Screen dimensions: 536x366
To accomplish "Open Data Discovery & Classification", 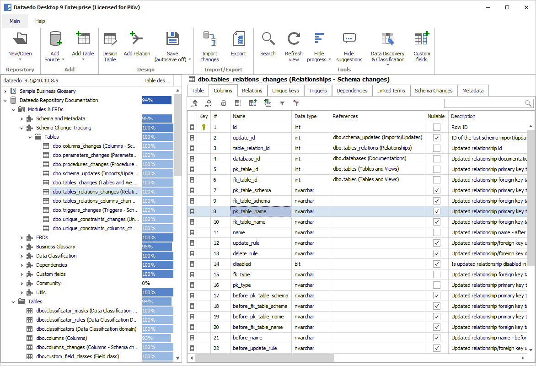I will click(388, 43).
